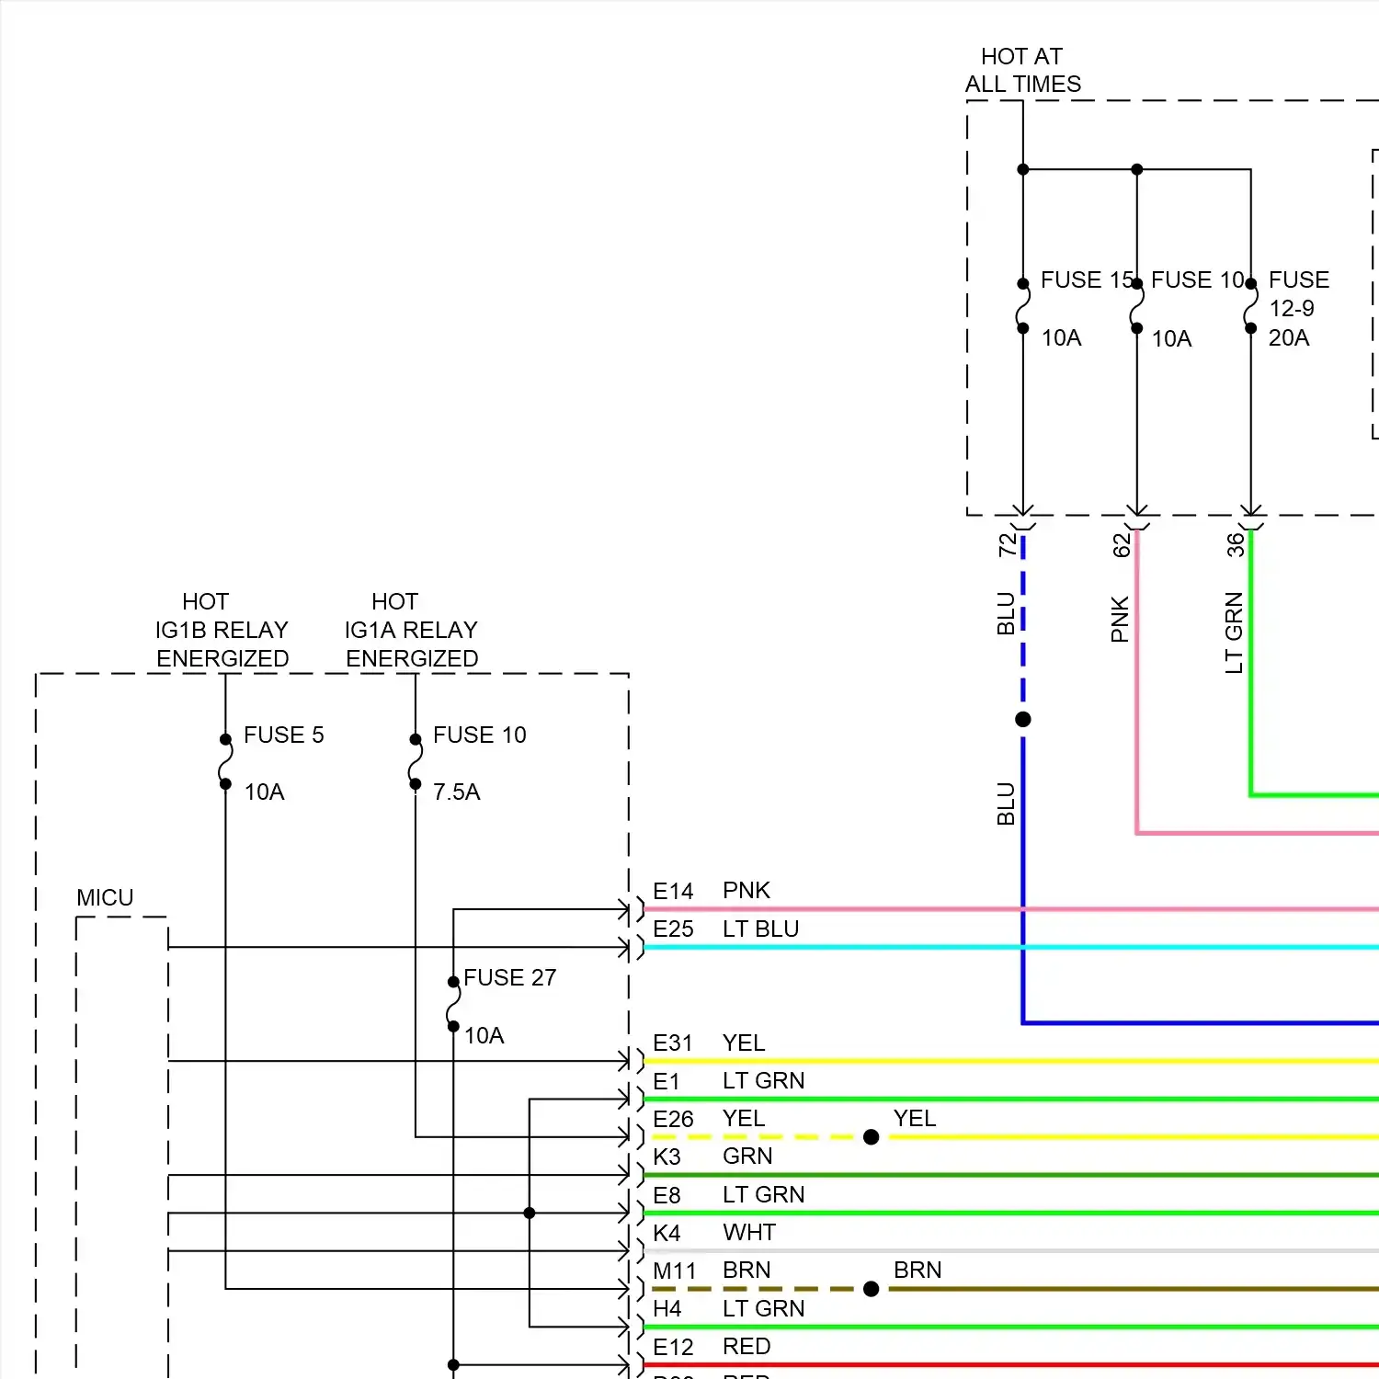
Task: Click terminal number 62 label
Action: 1122,545
